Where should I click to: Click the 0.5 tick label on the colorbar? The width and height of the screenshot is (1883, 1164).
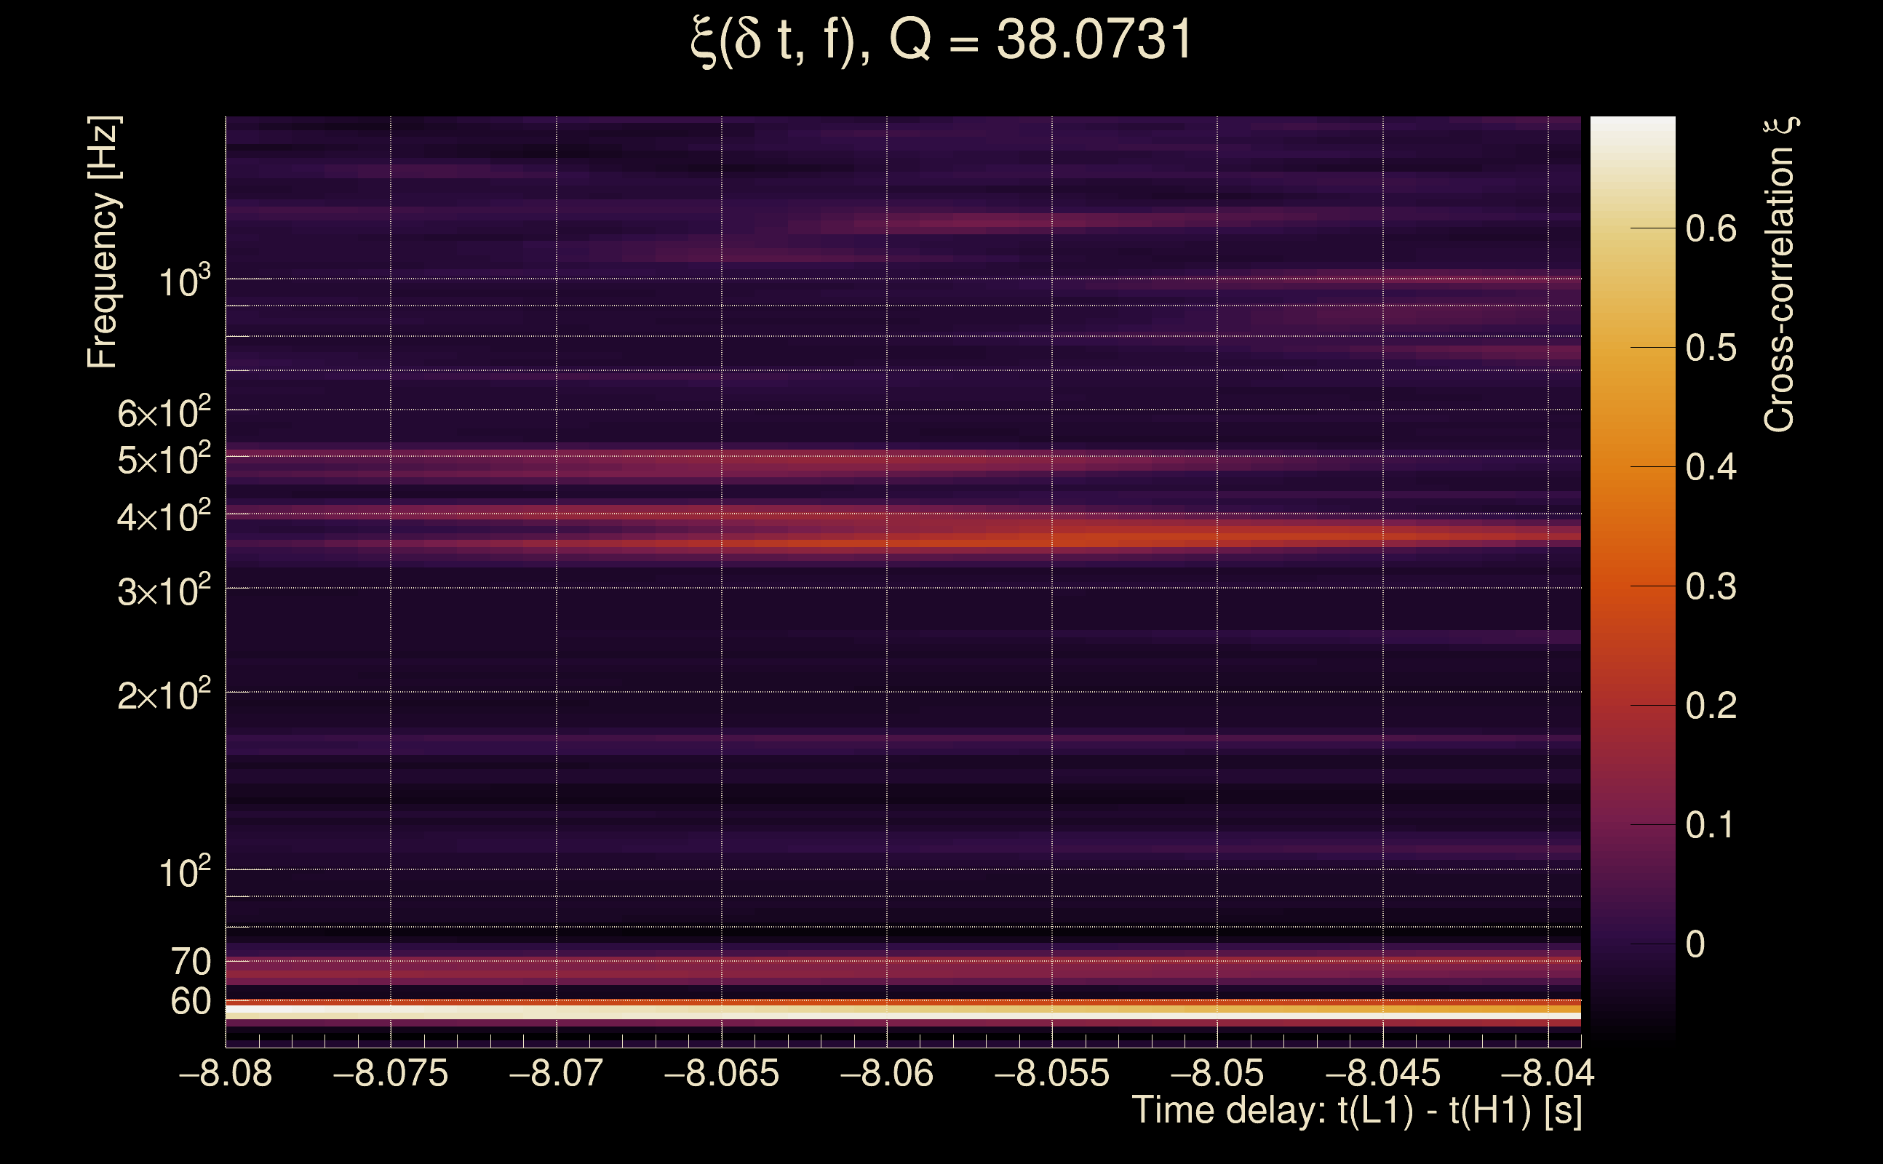pos(1711,348)
